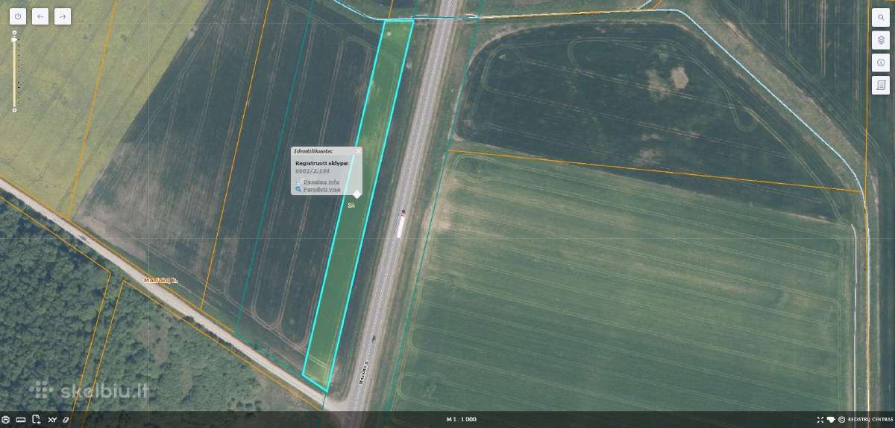Open the legend document panel
Viewport: 895px width, 428px height.
[880, 85]
